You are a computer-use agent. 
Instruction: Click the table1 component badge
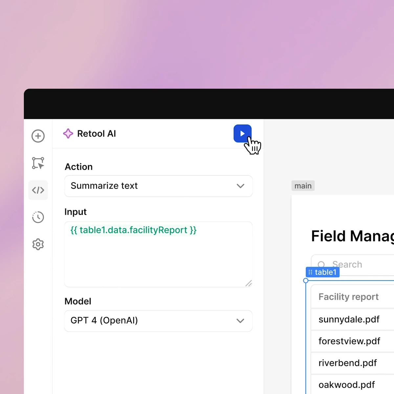(325, 272)
